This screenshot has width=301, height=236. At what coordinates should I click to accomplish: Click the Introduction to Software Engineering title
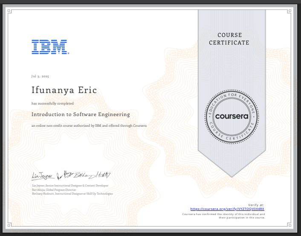click(81, 114)
